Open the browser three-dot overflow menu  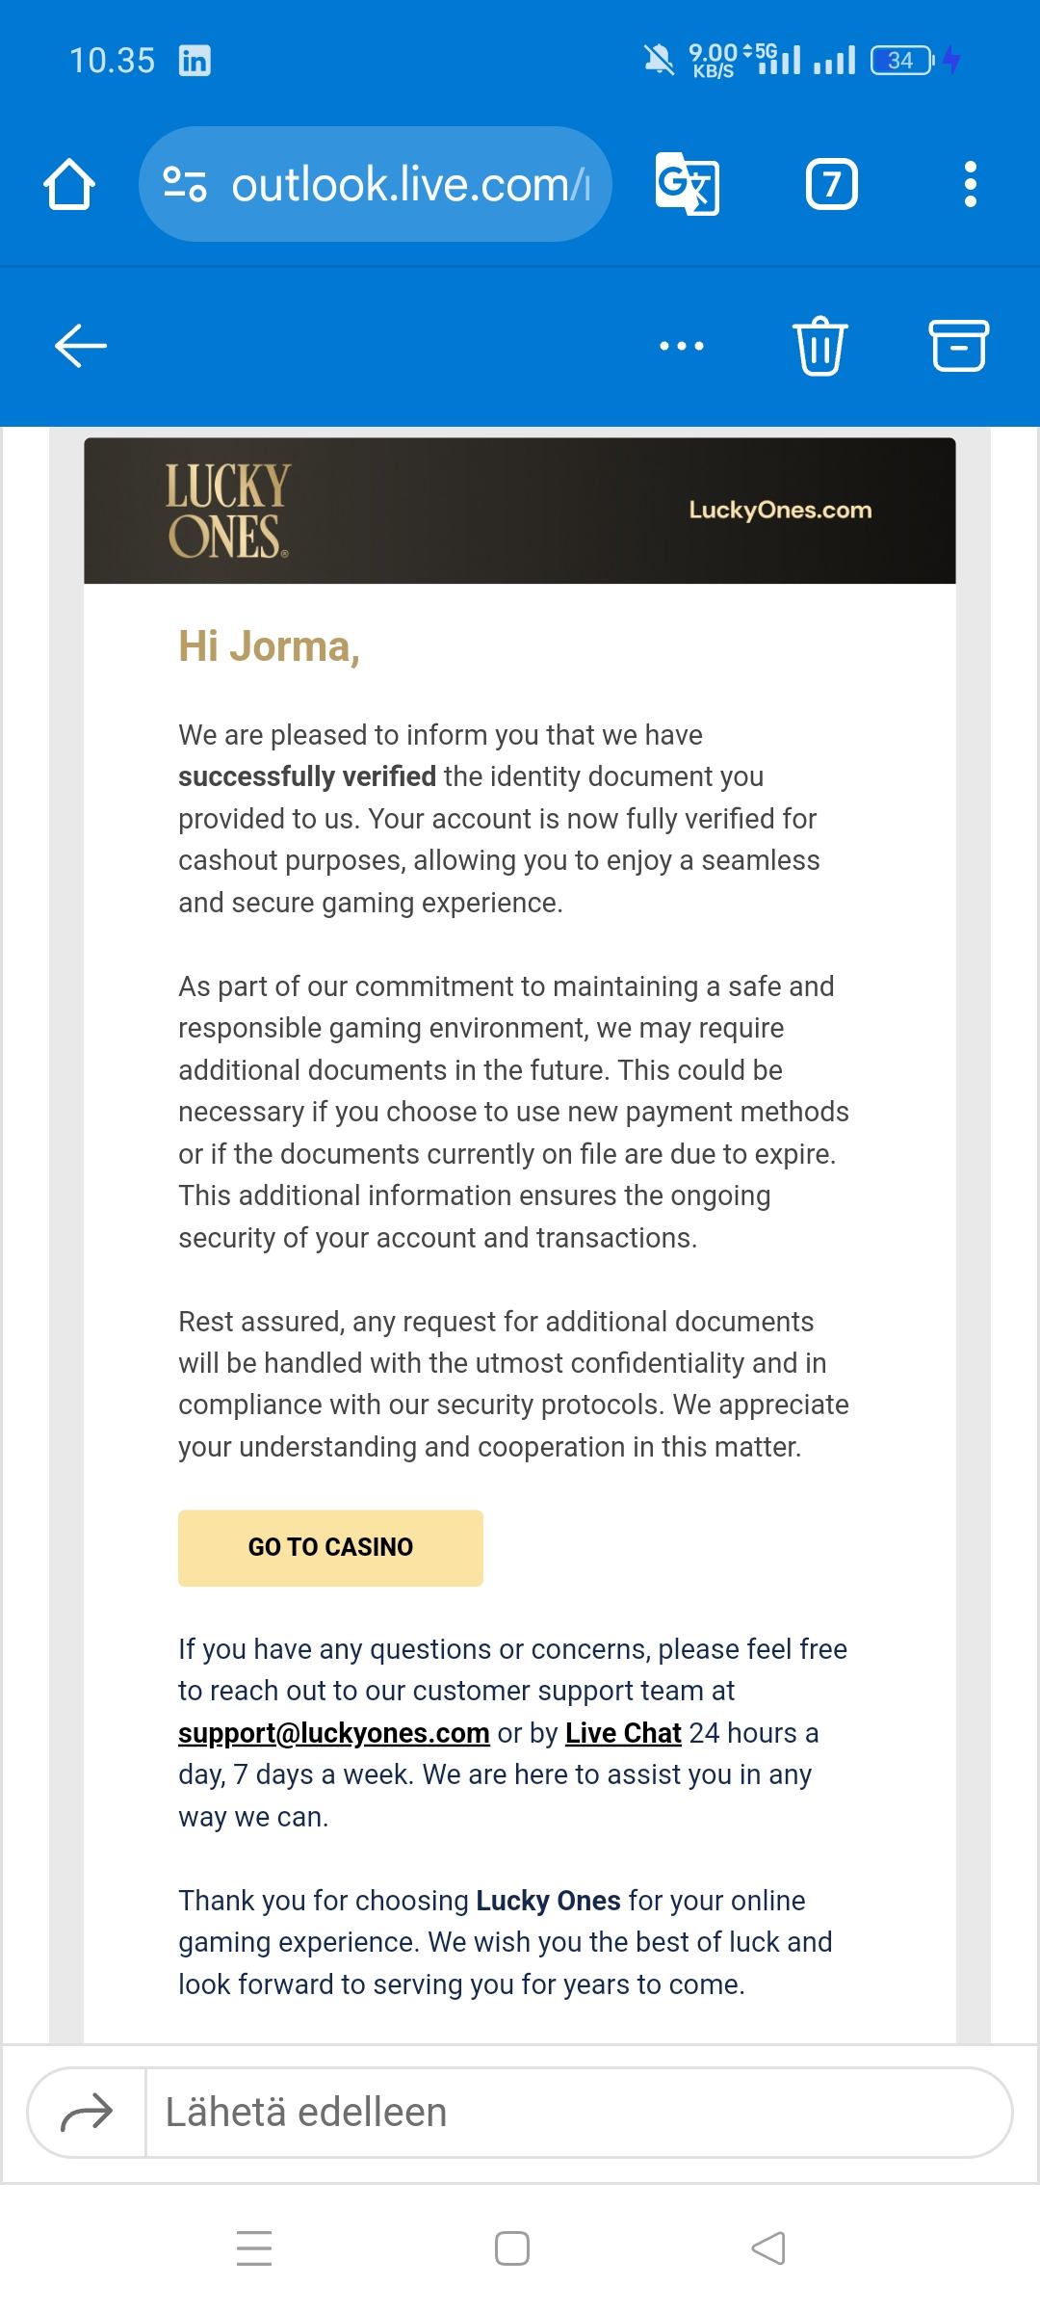point(970,184)
